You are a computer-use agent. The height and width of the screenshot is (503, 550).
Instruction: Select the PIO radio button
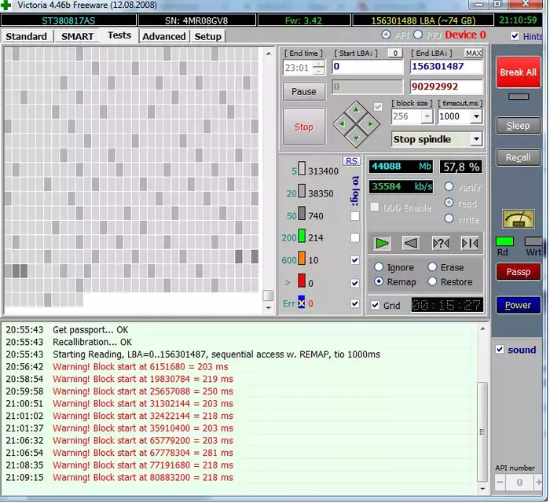click(418, 35)
